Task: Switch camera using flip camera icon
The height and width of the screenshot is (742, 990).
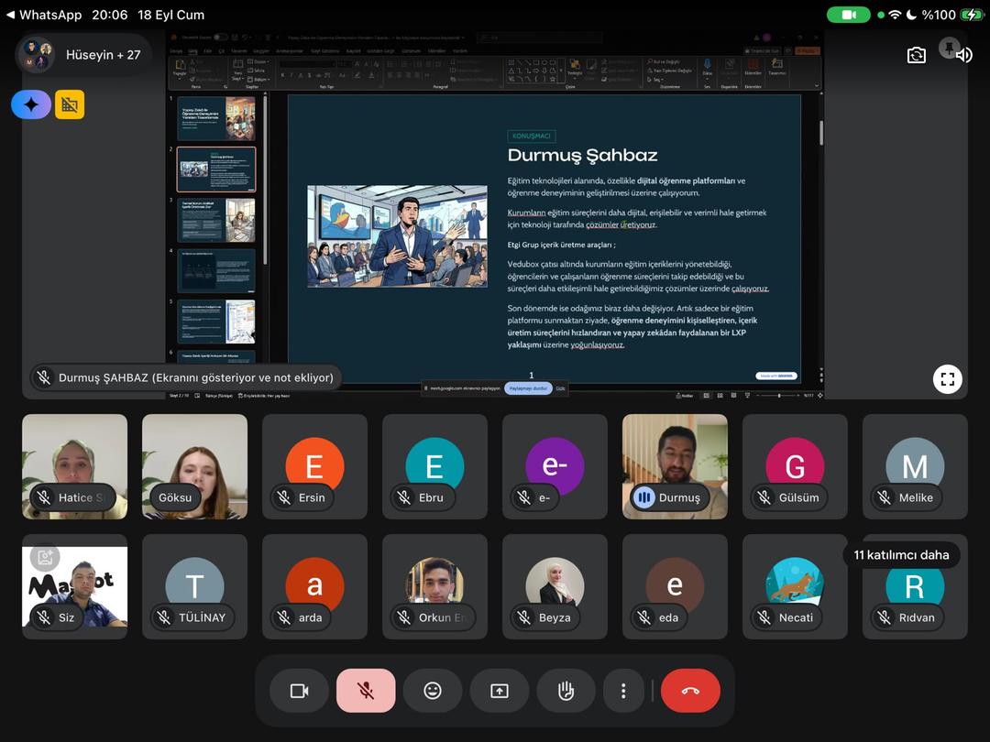Action: [x=916, y=56]
